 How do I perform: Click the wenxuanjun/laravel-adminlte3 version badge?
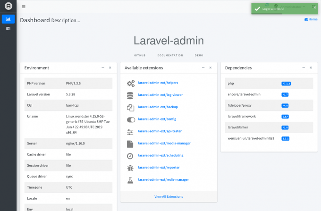tap(286, 139)
